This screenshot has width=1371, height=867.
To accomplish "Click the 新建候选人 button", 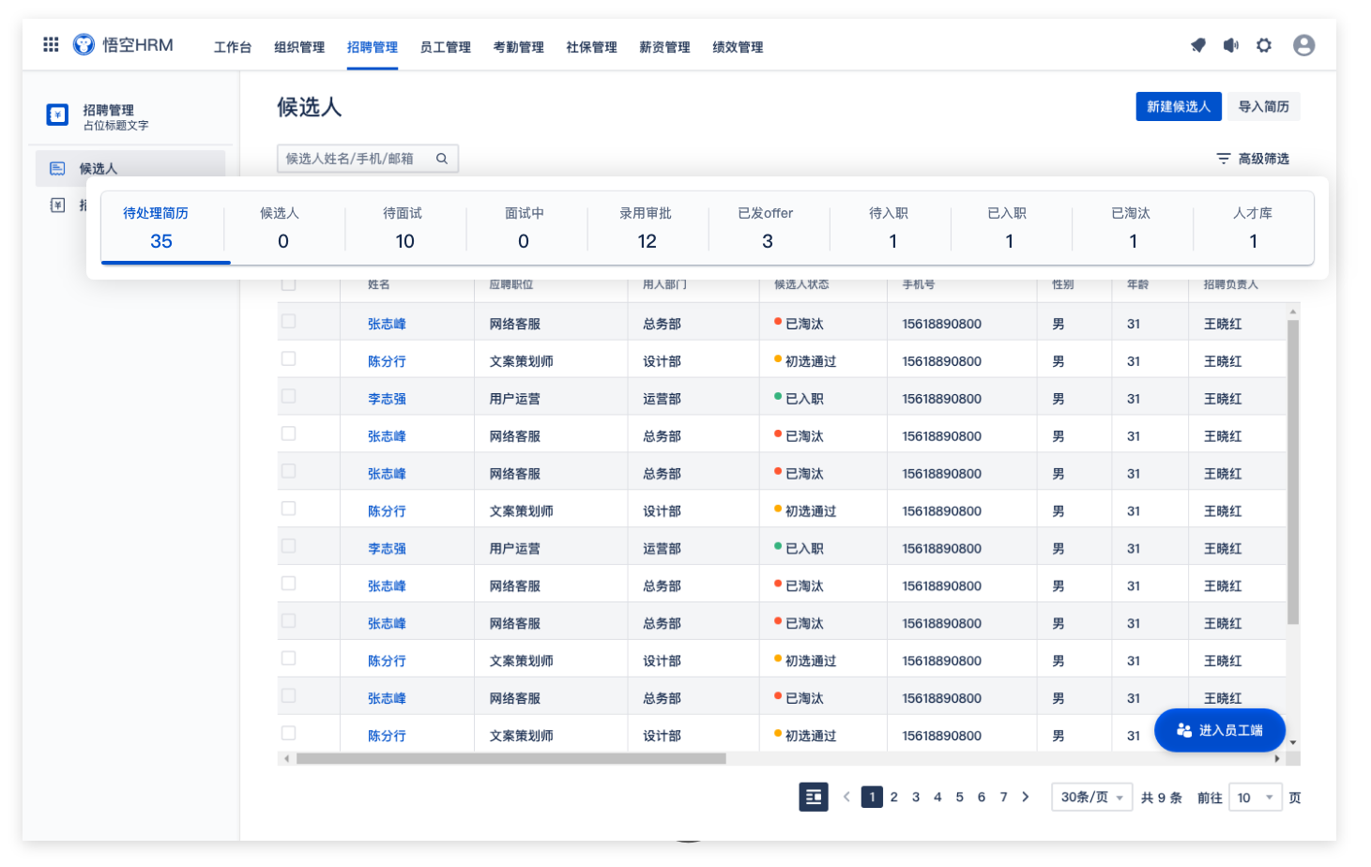I will tap(1178, 106).
